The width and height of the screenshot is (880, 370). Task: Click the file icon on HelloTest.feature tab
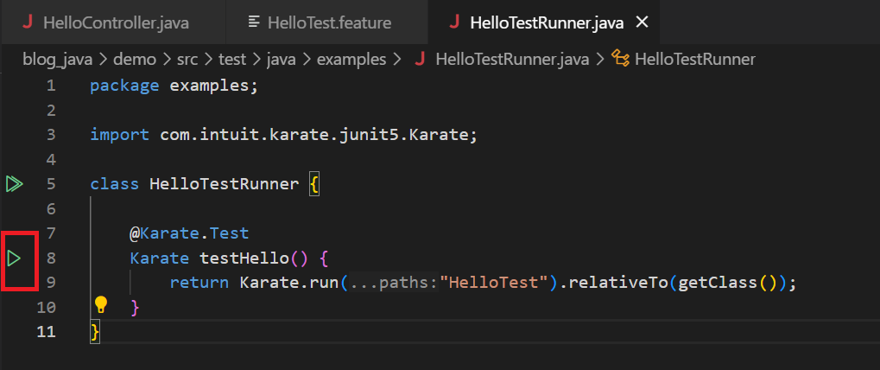(253, 22)
